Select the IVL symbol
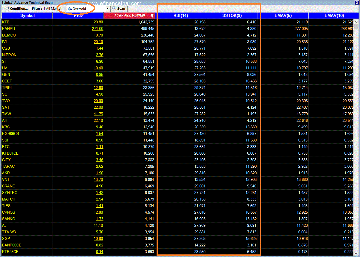 point(5,42)
